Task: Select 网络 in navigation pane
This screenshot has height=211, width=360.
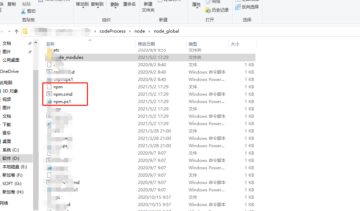Action: (x=4, y=203)
